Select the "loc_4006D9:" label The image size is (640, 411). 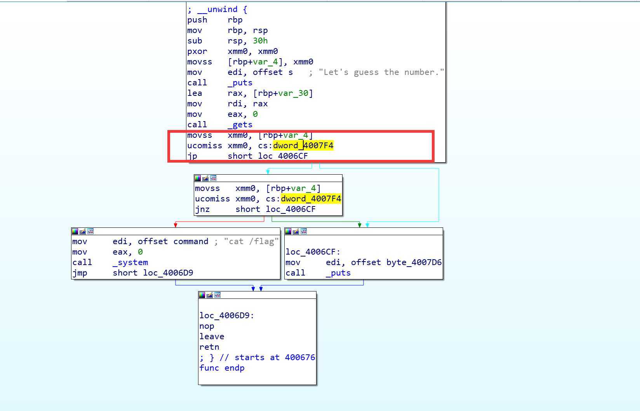227,316
